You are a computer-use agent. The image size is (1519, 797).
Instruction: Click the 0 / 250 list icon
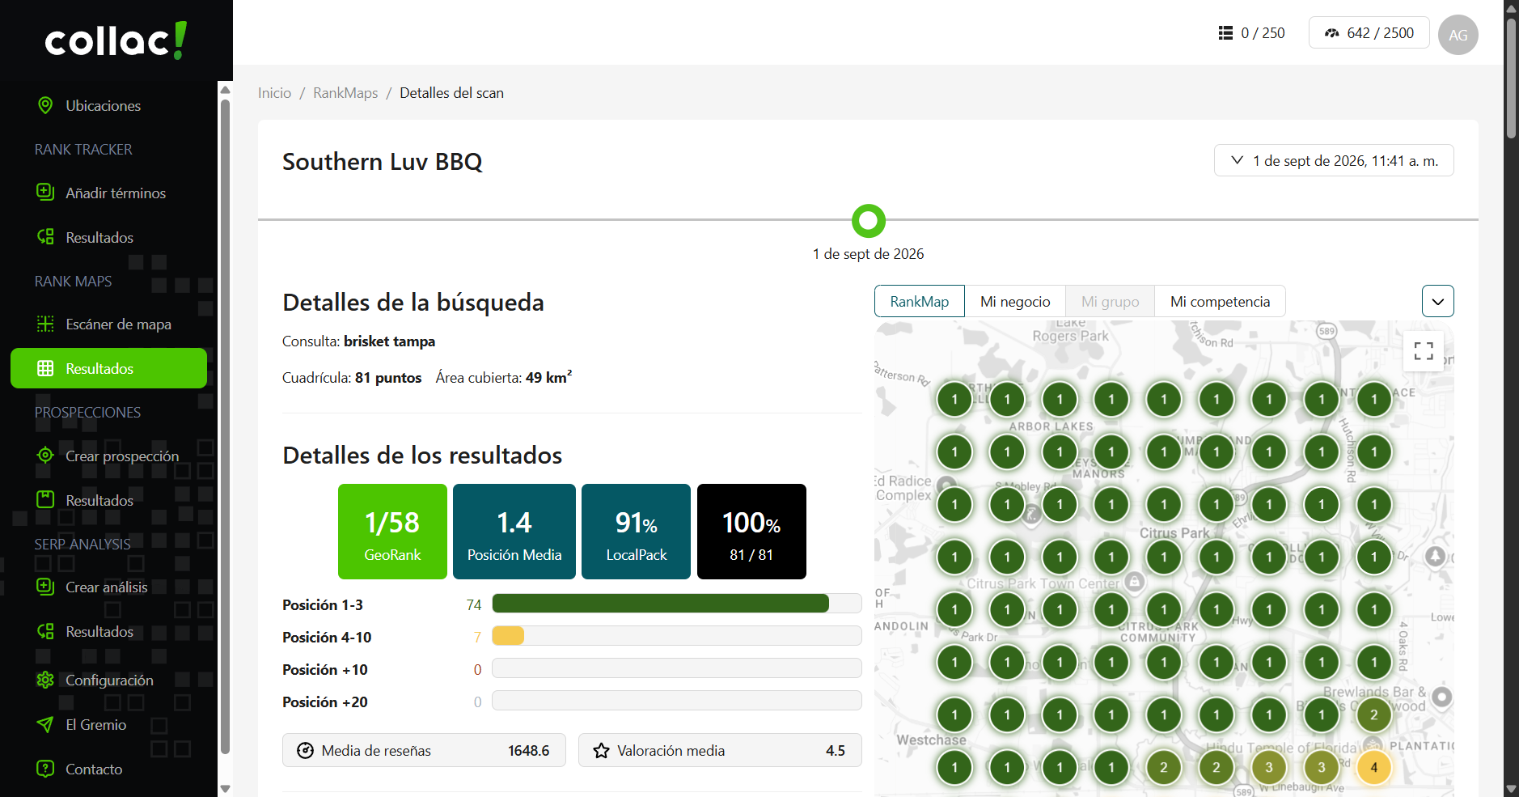point(1225,33)
